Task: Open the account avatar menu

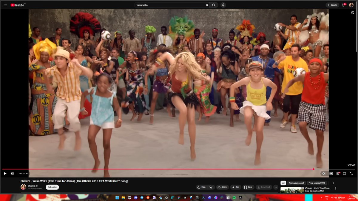Action: [x=351, y=5]
